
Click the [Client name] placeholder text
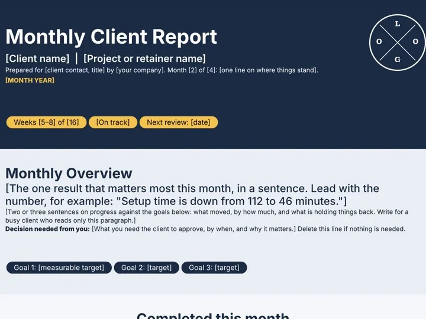(x=37, y=58)
